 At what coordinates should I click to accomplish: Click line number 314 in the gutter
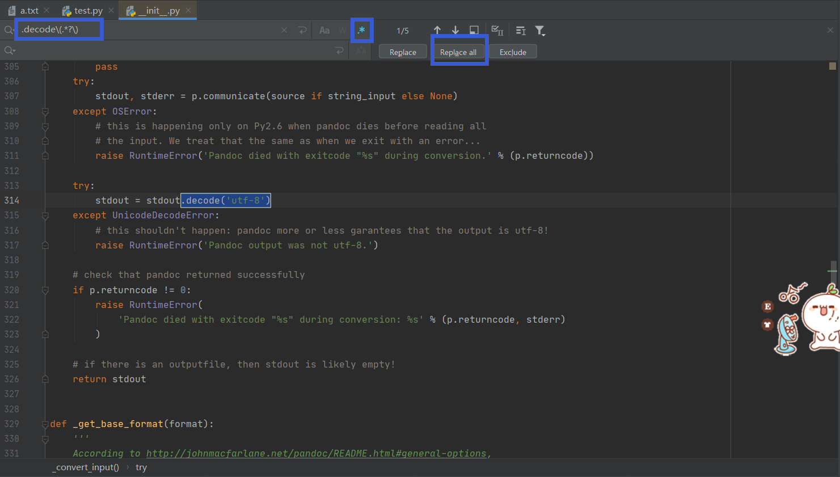(x=11, y=200)
